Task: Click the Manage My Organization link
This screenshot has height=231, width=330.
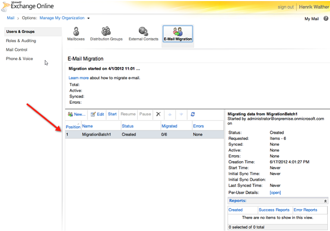Action: click(62, 18)
